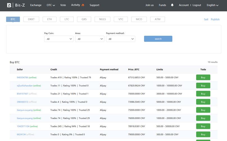227x141 pixels.
Task: Click the 'Buy BTC' heading
Action: tap(15, 62)
